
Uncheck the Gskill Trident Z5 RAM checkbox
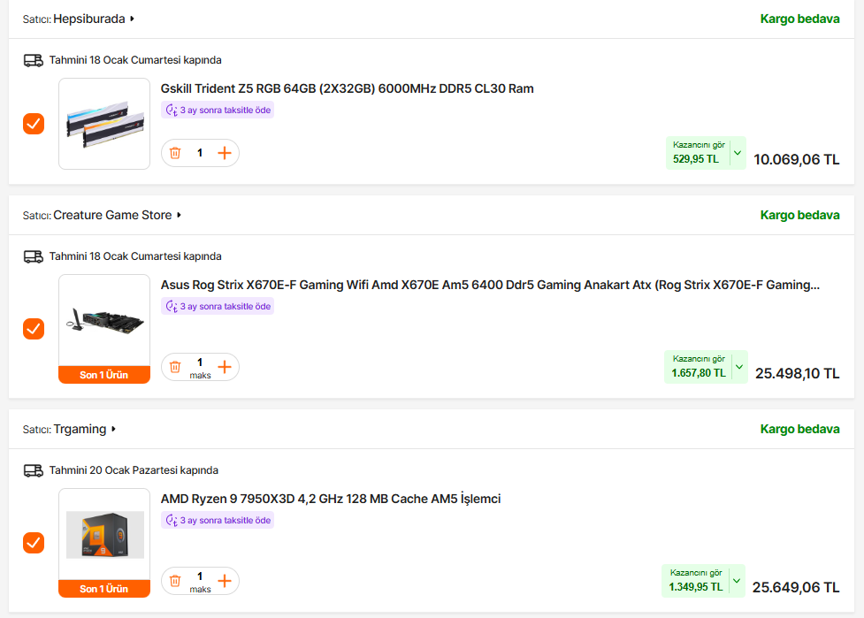(x=34, y=124)
